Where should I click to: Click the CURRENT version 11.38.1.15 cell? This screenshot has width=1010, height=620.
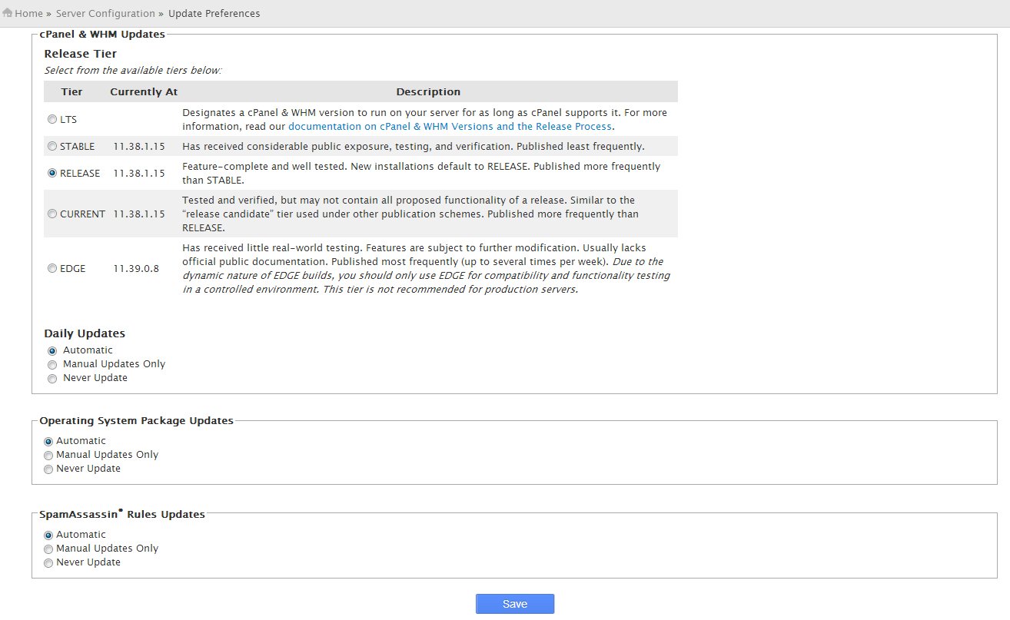pos(139,214)
